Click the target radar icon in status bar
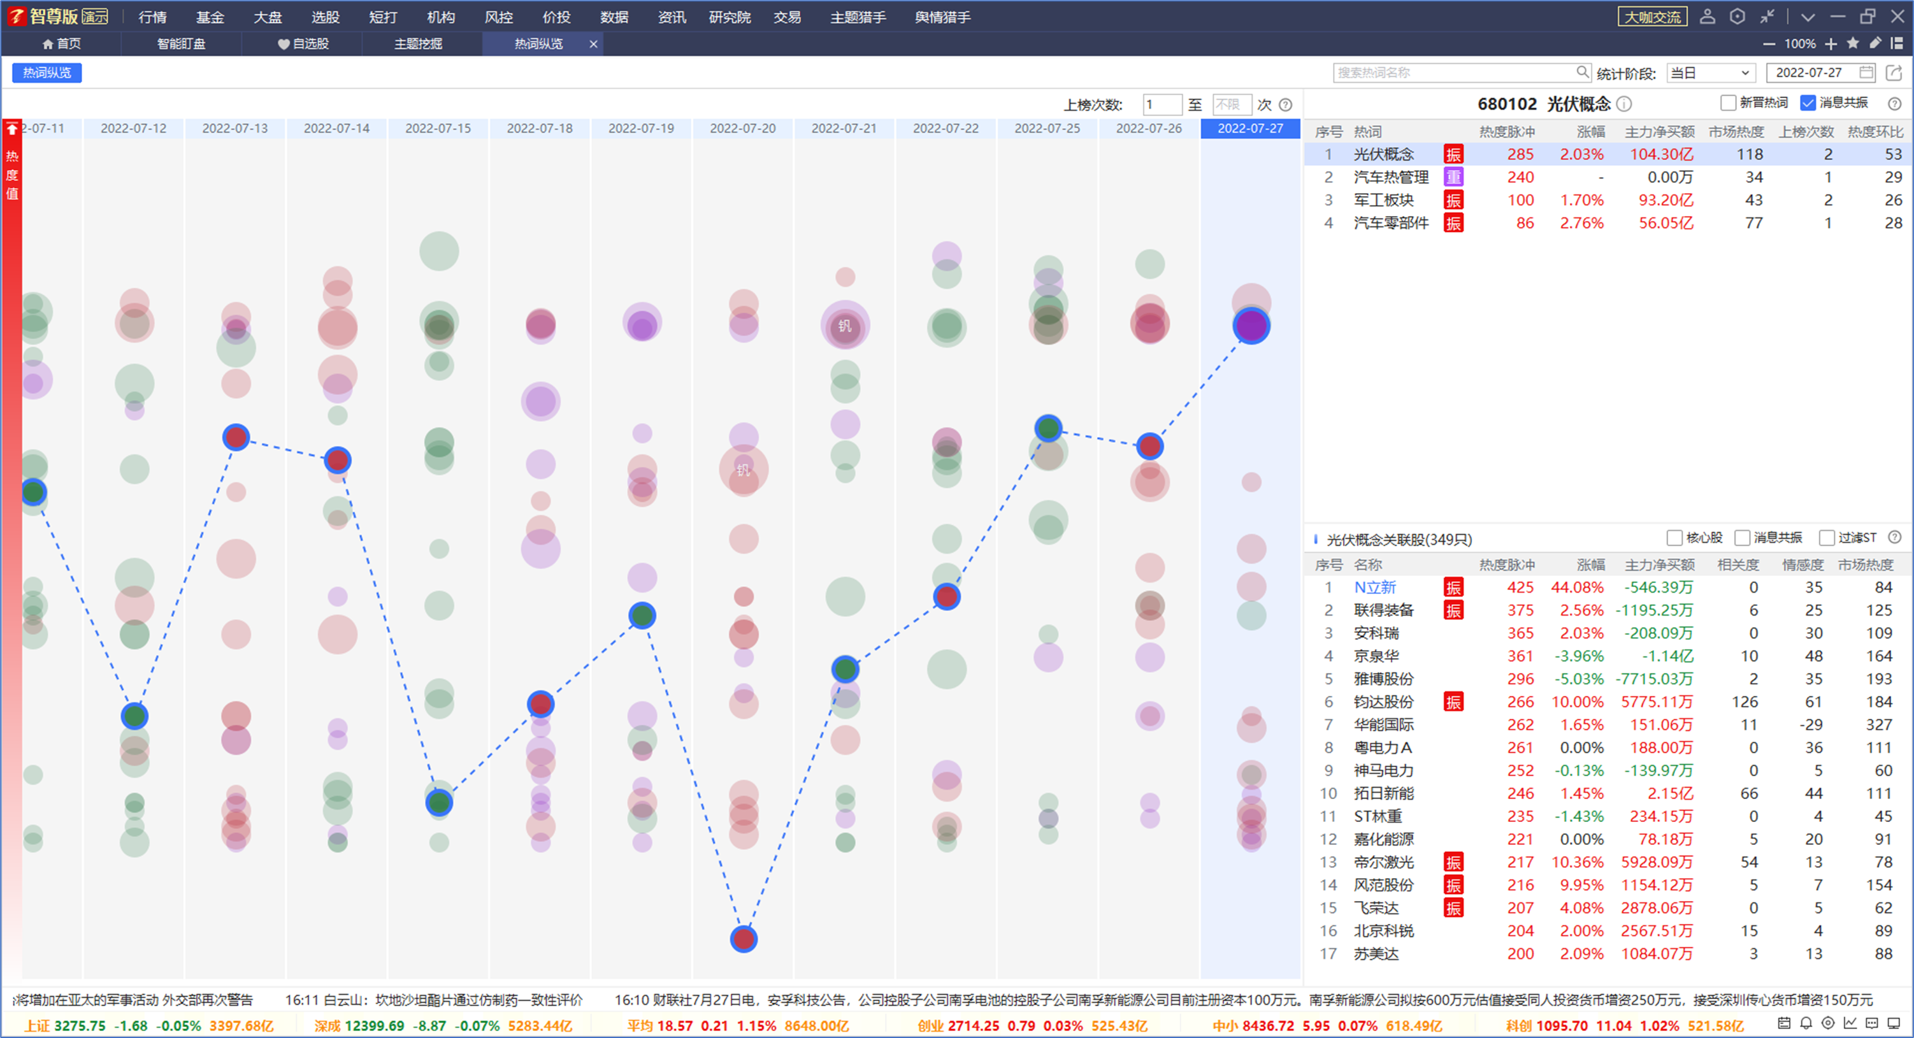Image resolution: width=1914 pixels, height=1038 pixels. coord(1829,1023)
